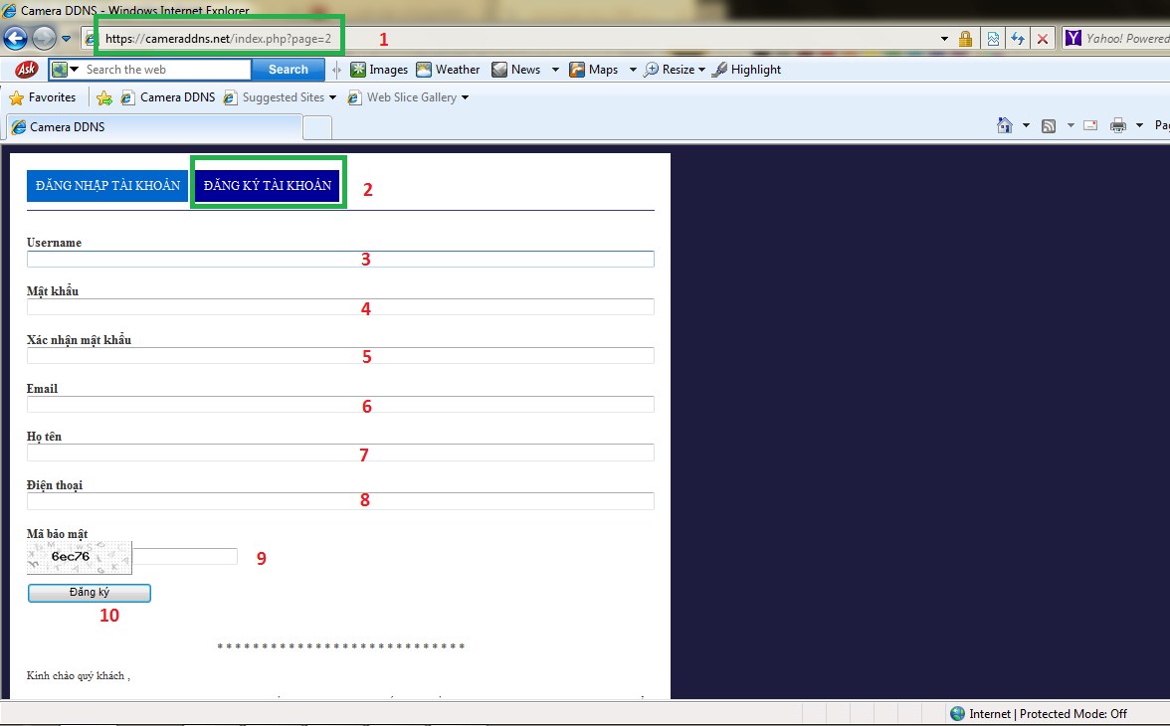This screenshot has height=726, width=1170.
Task: Click the Search the web field
Action: 165,70
